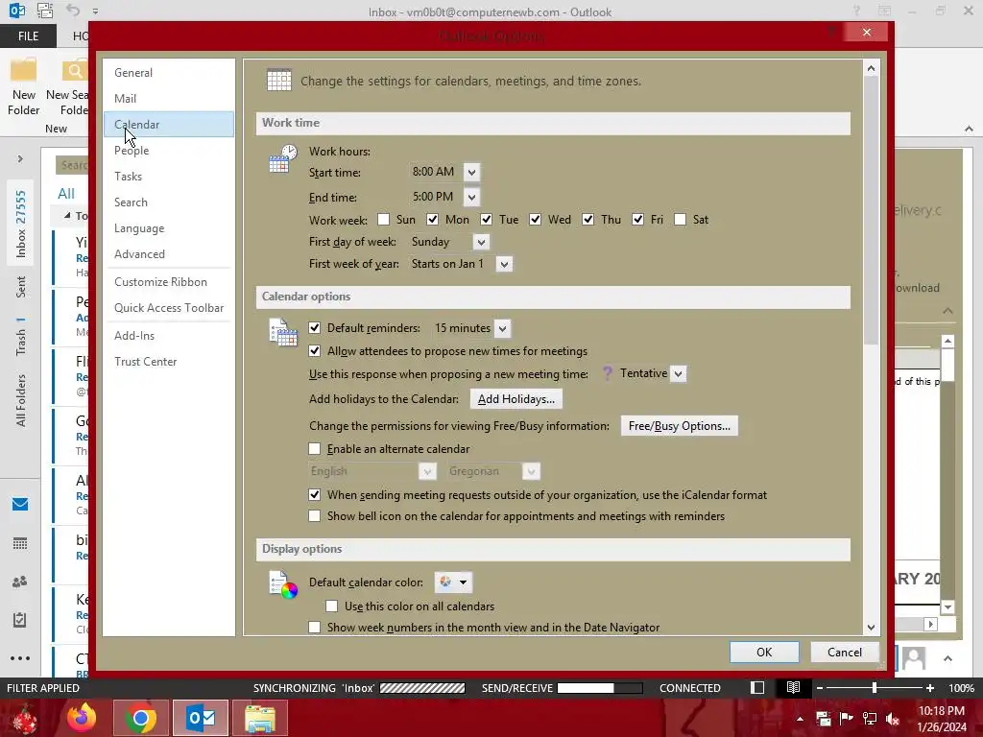This screenshot has height=737, width=983.
Task: Click Add Holidays button
Action: tap(515, 399)
